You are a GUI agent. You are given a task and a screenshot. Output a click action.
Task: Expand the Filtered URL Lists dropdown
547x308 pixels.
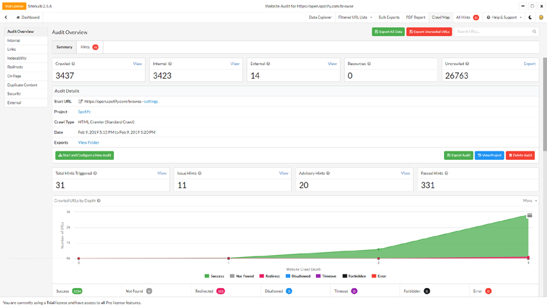coord(355,17)
